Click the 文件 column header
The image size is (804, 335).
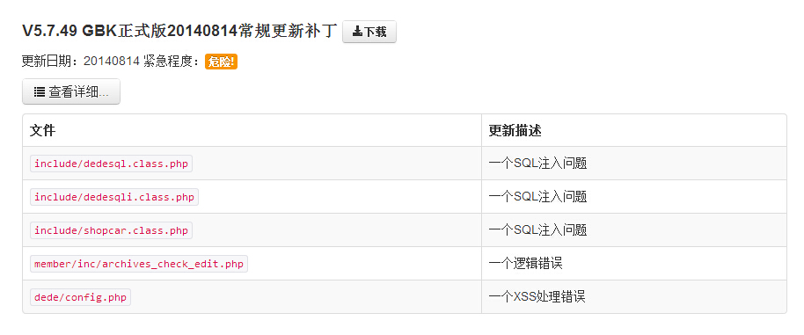pos(42,131)
